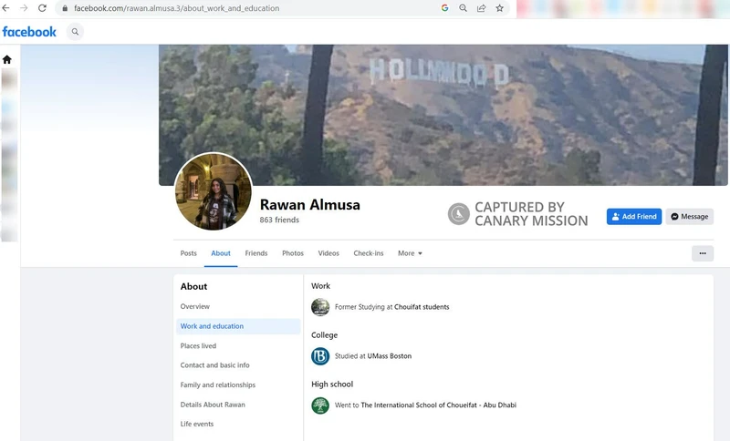The image size is (730, 441).
Task: Open the Photos tab
Action: [293, 253]
